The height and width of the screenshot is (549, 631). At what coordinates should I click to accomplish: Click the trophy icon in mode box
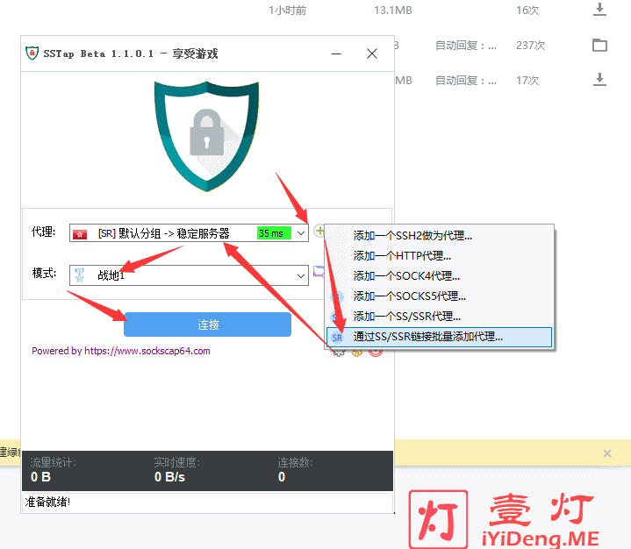pyautogui.click(x=79, y=275)
